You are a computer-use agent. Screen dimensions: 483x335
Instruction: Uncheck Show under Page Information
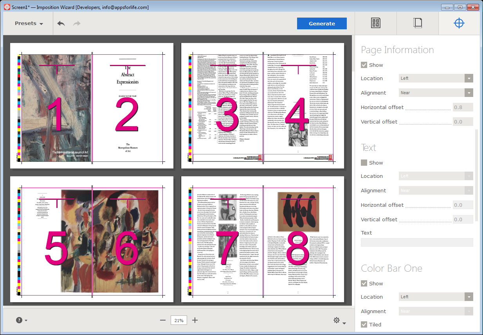[364, 65]
